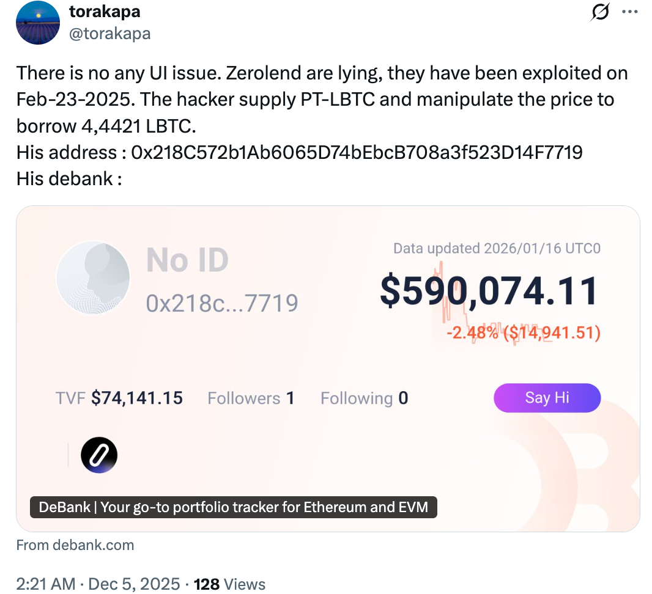
Task: Open the Grok slashed-circle icon
Action: (x=600, y=12)
